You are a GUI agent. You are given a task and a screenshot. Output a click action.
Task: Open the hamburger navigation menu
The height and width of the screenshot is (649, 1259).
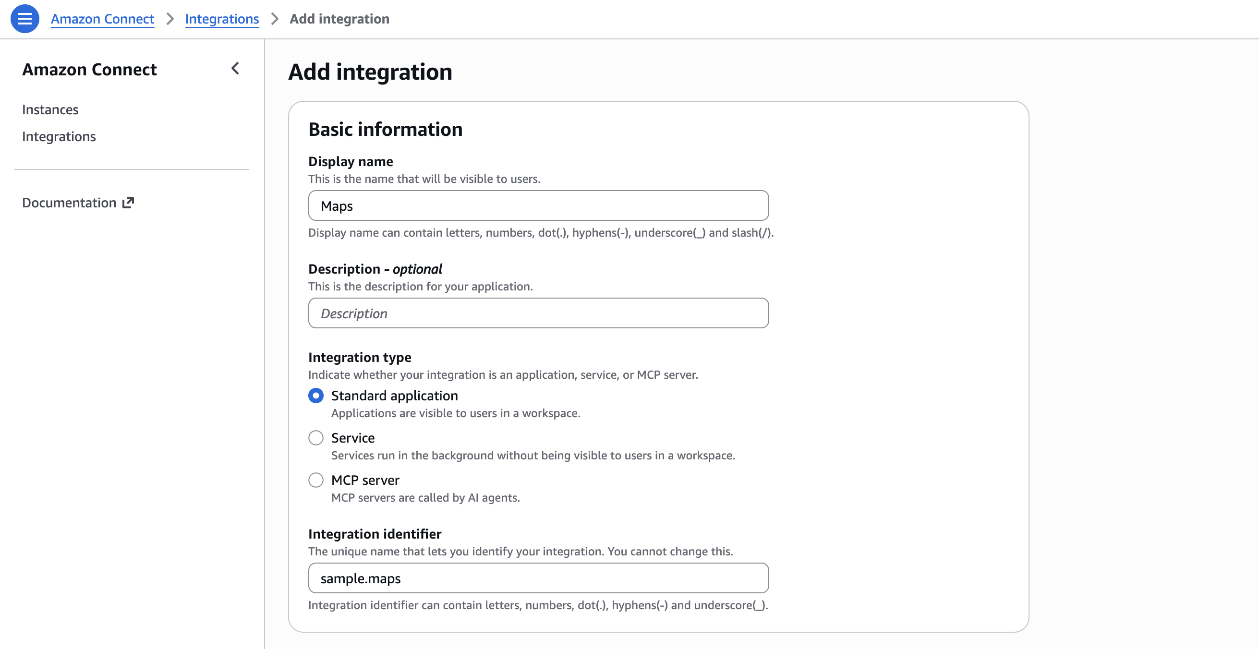click(x=25, y=19)
